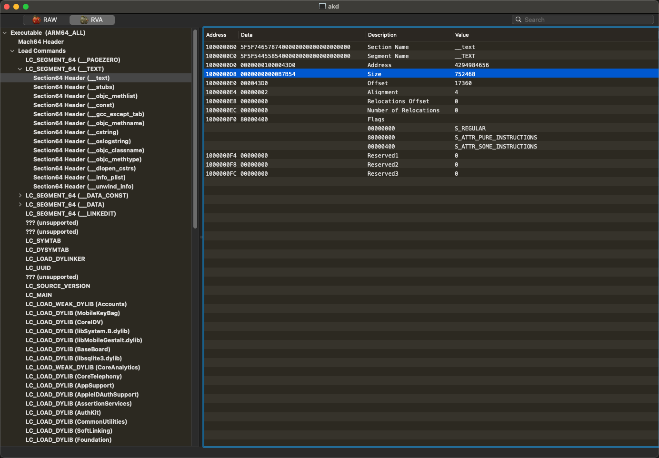Select LC_LOAD_DYLIB (AppSupport)
The image size is (659, 458).
click(x=70, y=386)
